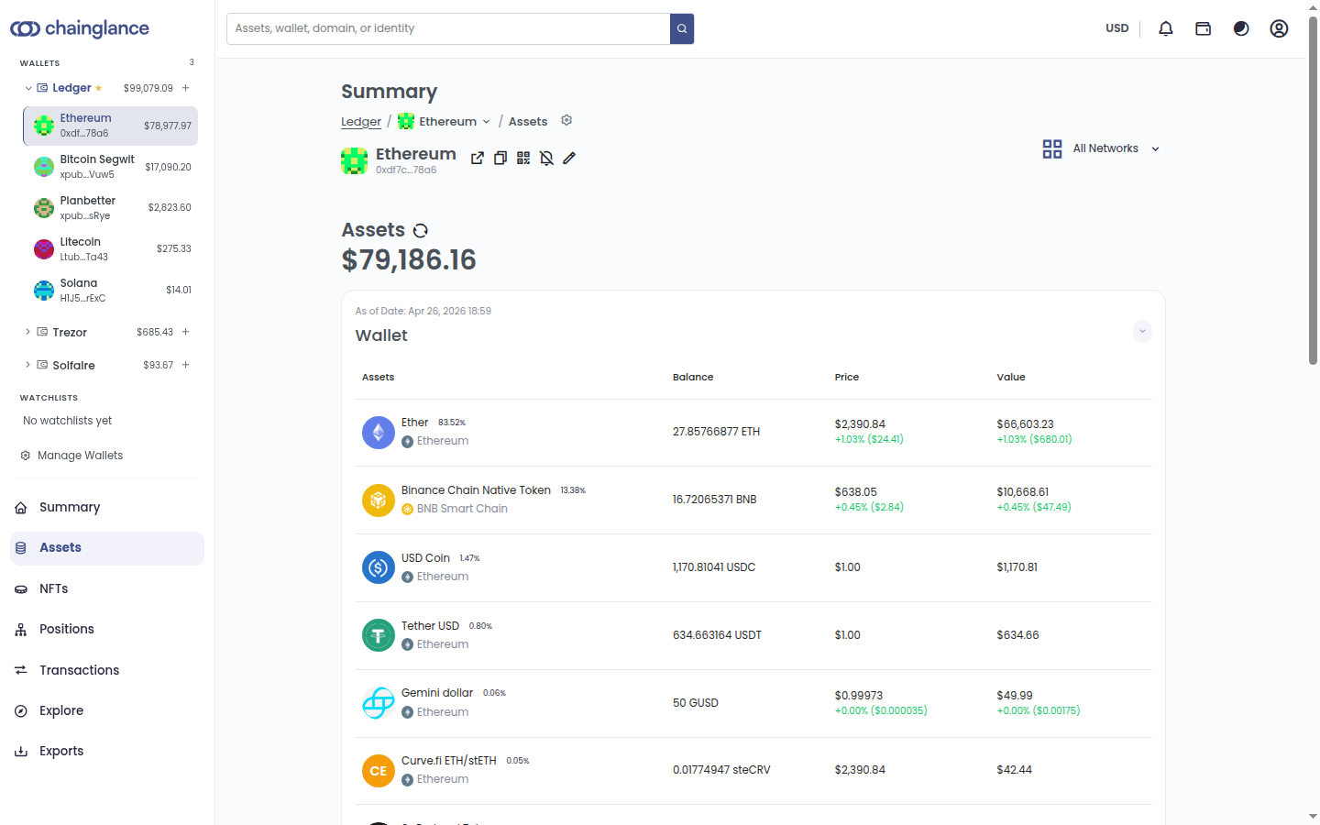Viewport: 1320px width, 825px height.
Task: Collapse the Wallet section chevron
Action: (x=1142, y=331)
